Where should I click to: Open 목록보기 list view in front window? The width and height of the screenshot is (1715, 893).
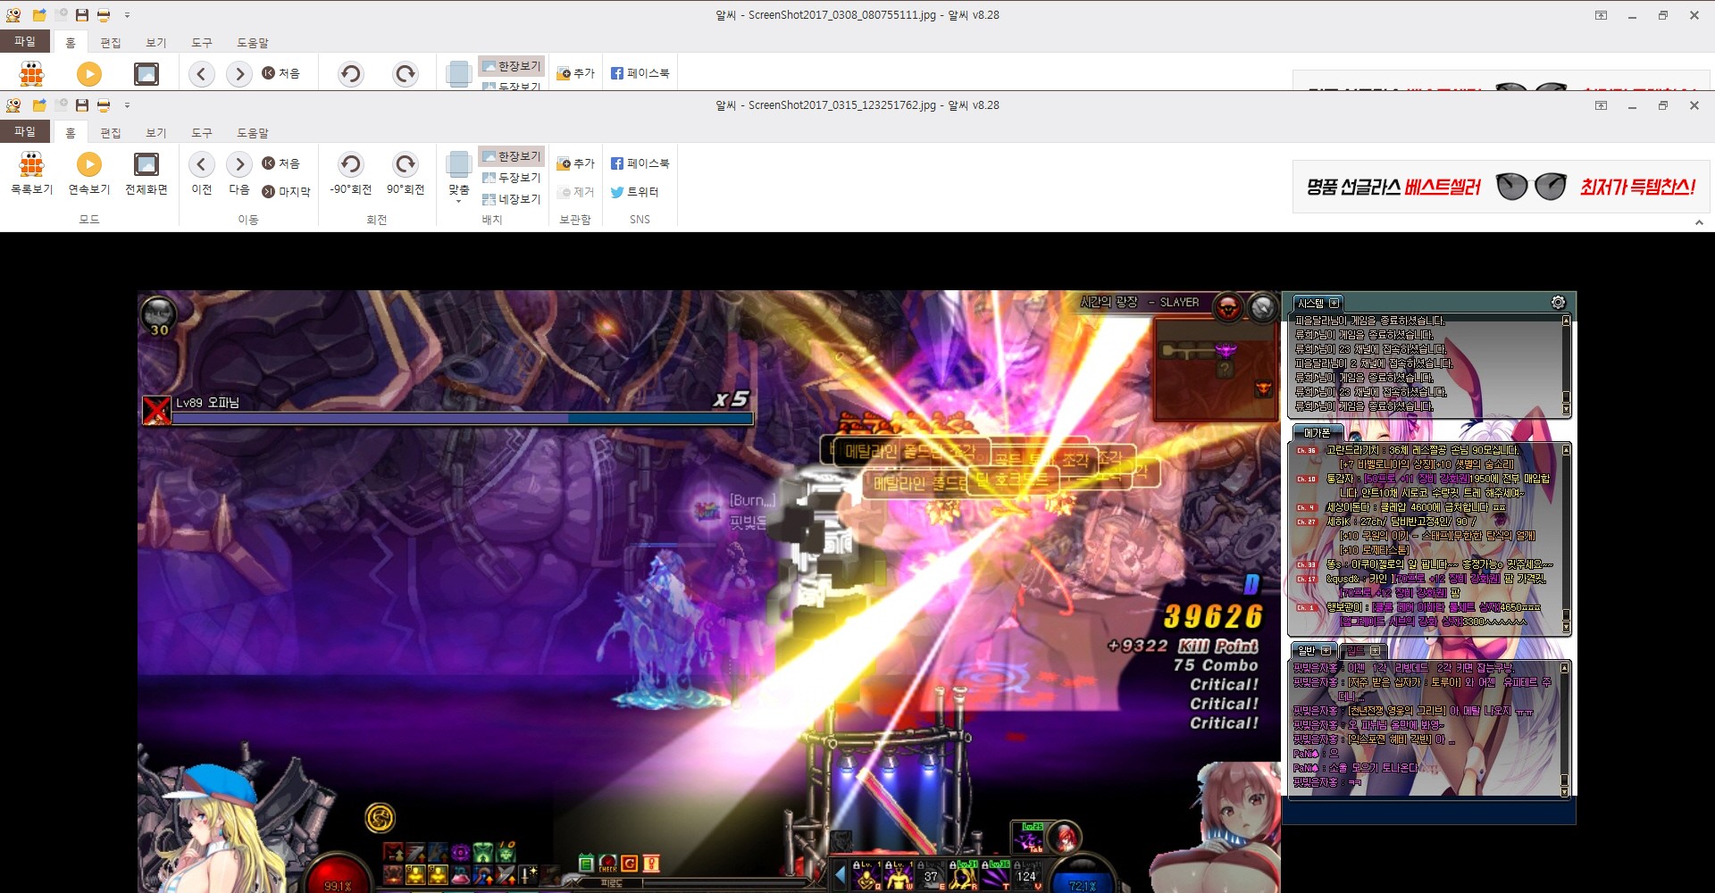[x=31, y=173]
